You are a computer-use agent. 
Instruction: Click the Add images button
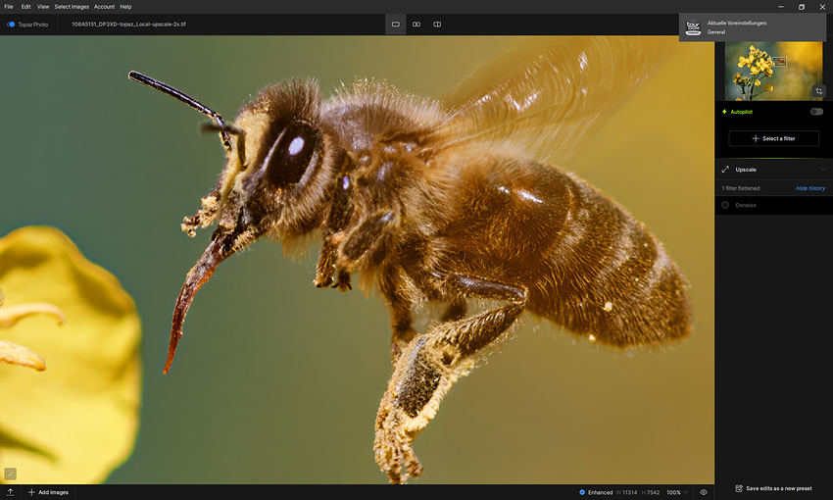tap(48, 492)
